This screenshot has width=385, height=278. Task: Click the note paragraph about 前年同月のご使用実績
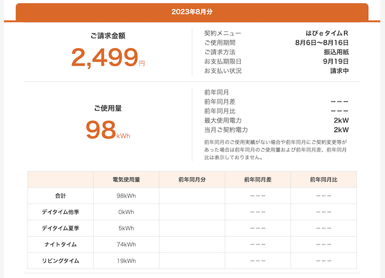pyautogui.click(x=276, y=150)
